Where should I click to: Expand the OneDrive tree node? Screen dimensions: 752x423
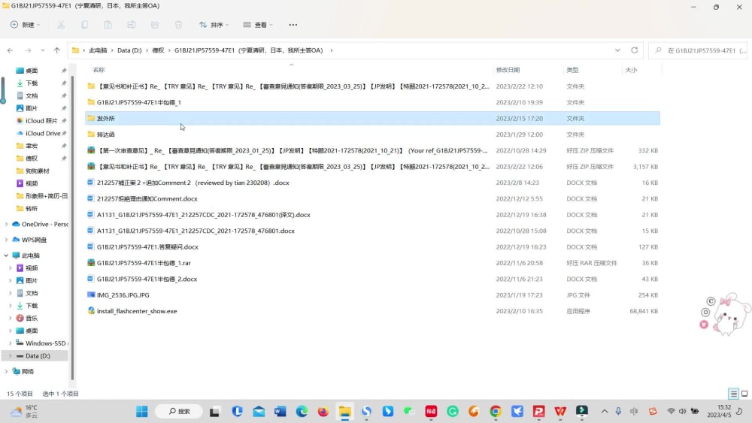click(x=6, y=224)
